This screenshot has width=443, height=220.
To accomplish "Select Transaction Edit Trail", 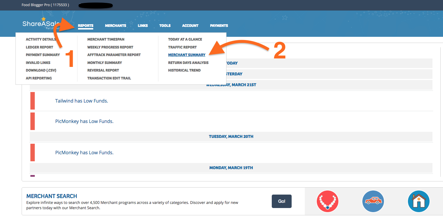I will 109,78.
